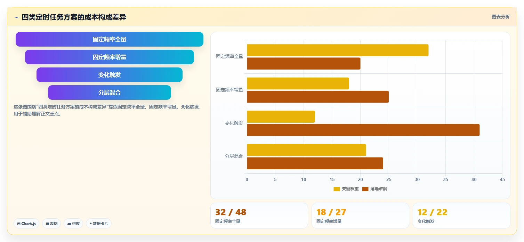Click the yellow bar for 分层混合
This screenshot has width=524, height=242.
[x=307, y=150]
